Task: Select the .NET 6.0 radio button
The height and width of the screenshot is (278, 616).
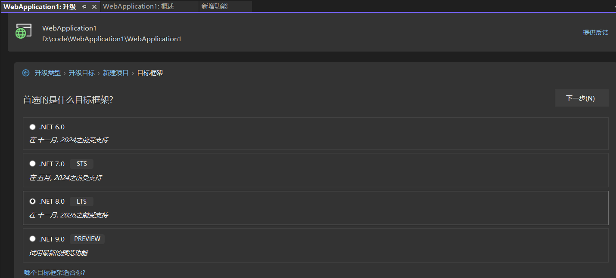Action: tap(33, 127)
